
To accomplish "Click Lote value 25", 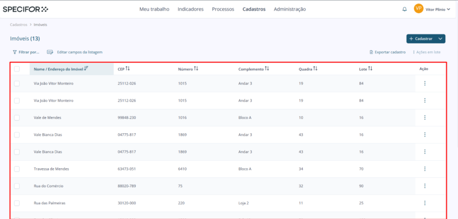I will pos(362,203).
